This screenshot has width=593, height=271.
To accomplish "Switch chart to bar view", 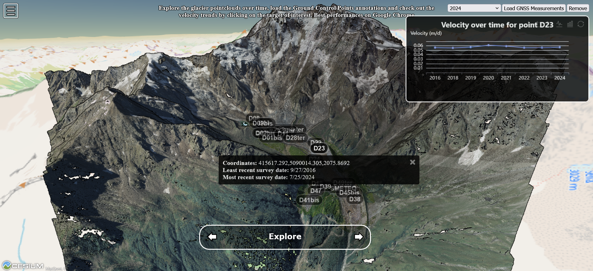I will tap(570, 24).
